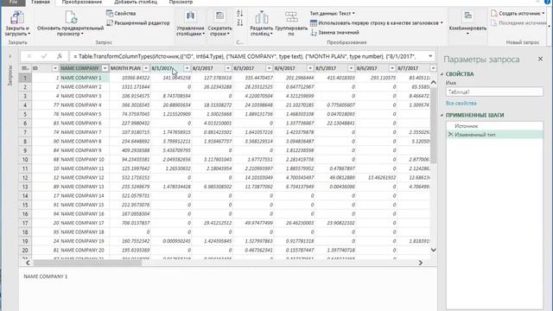The image size is (553, 311).
Task: Click the vertical scrollbar down arrow
Action: click(433, 250)
